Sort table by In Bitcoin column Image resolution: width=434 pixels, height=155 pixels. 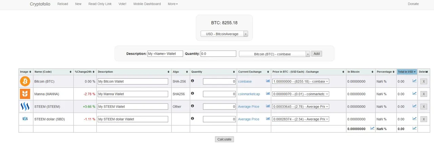[x=360, y=72]
